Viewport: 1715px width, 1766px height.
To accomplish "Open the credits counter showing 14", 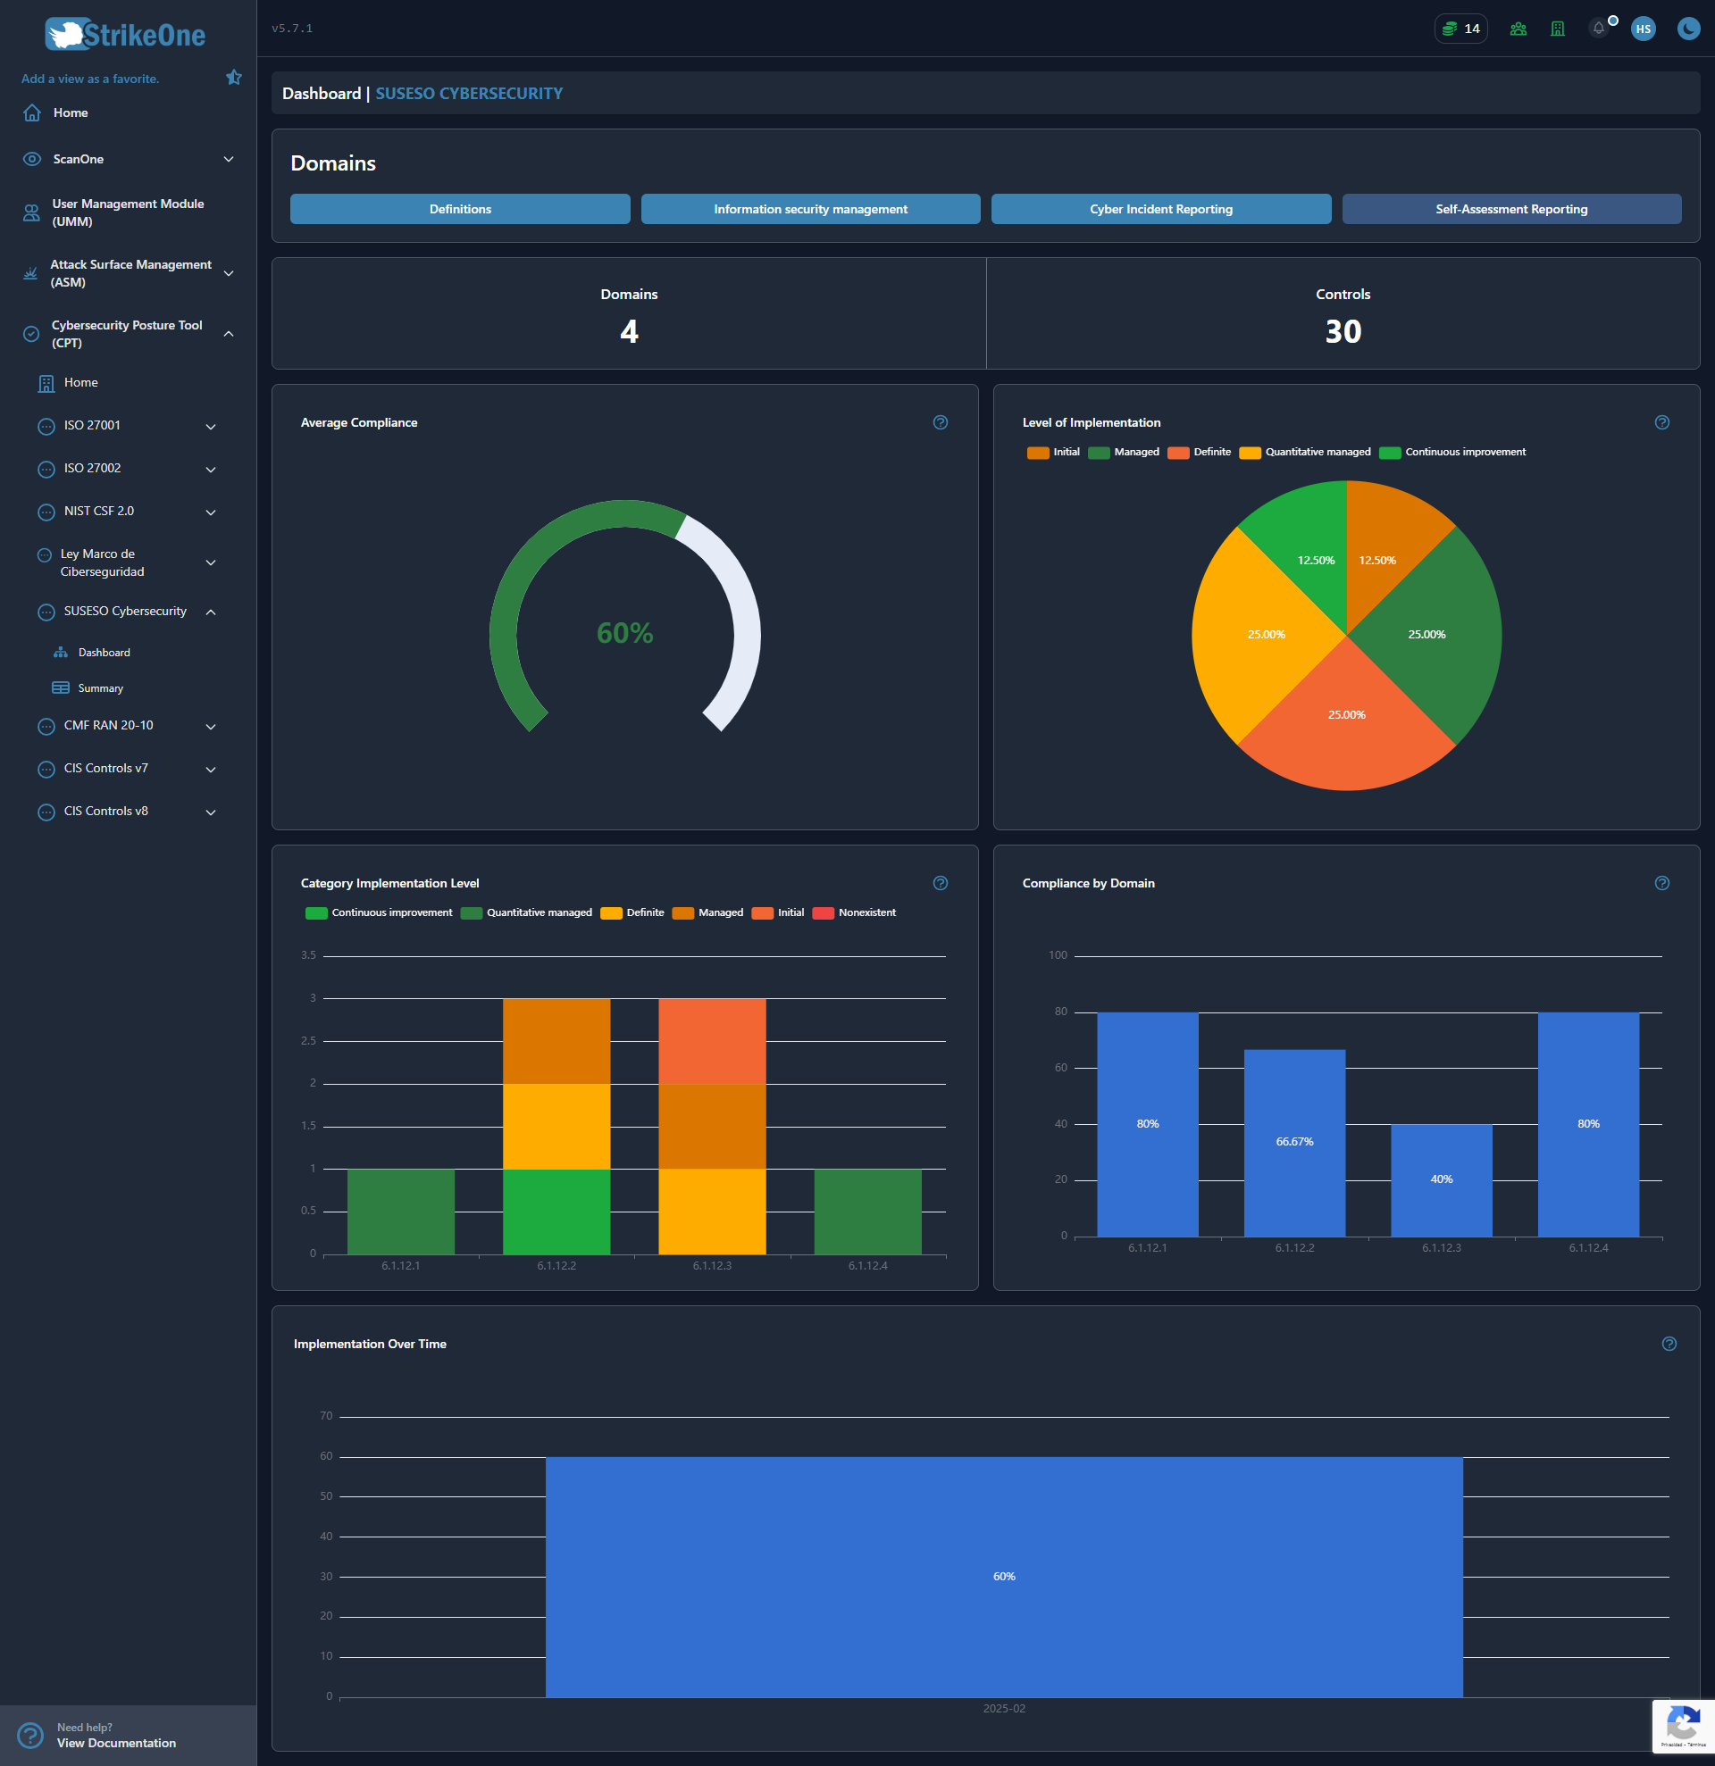I will click(1460, 29).
